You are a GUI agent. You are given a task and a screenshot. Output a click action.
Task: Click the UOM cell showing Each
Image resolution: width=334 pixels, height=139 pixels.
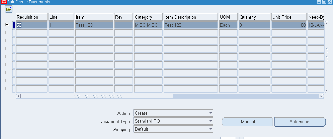click(x=228, y=25)
